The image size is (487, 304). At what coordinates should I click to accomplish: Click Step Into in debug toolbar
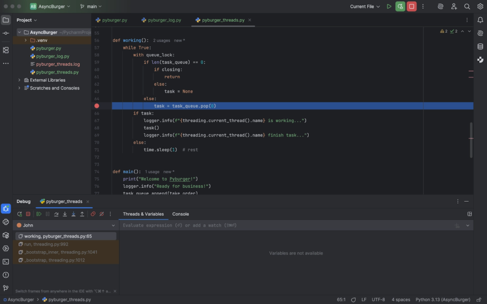tap(65, 214)
